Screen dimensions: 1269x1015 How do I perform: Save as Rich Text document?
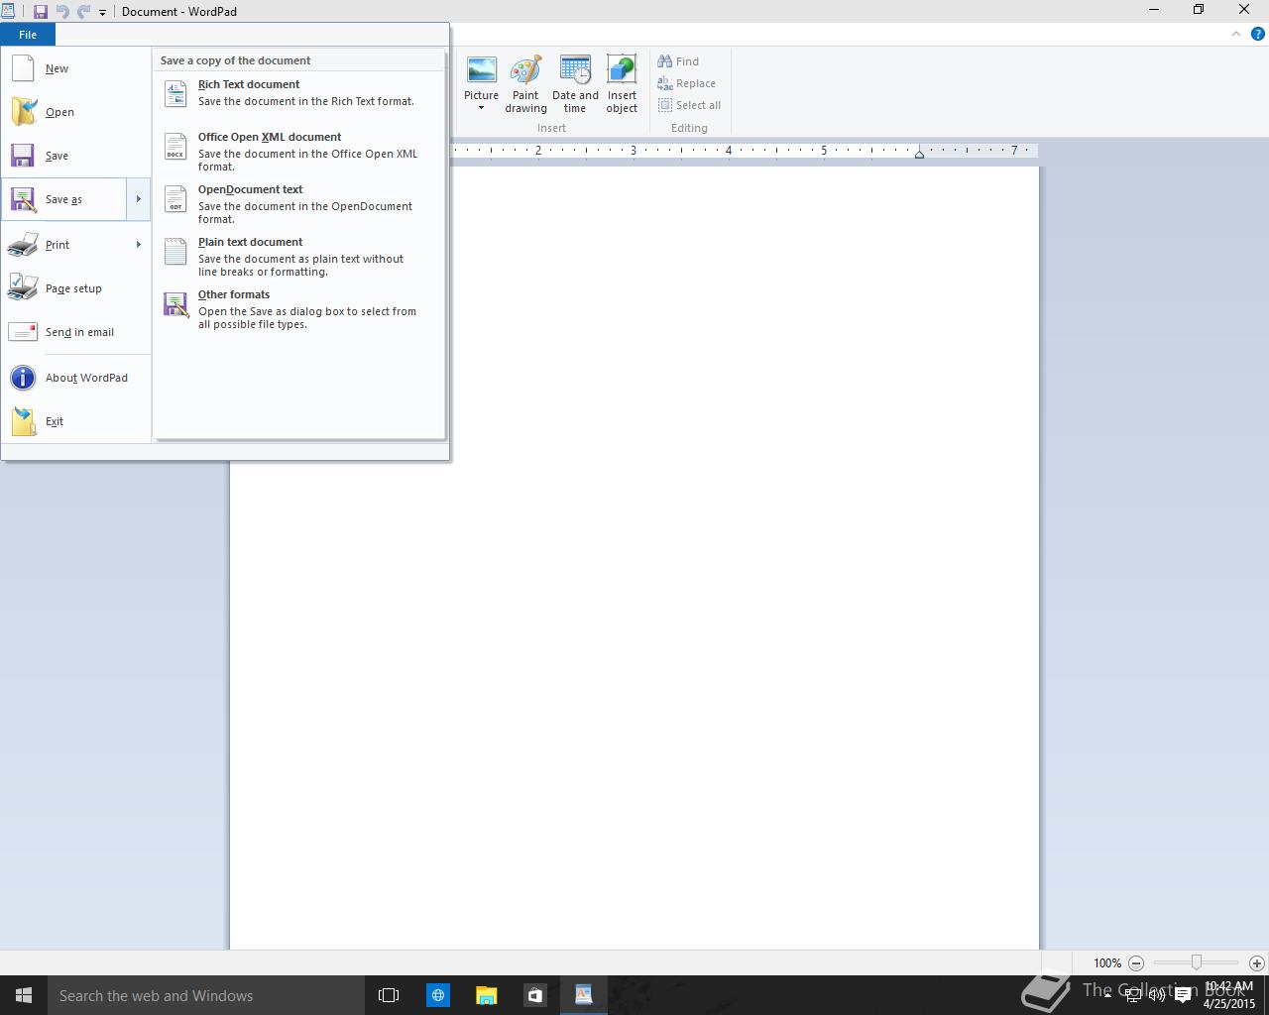(298, 93)
